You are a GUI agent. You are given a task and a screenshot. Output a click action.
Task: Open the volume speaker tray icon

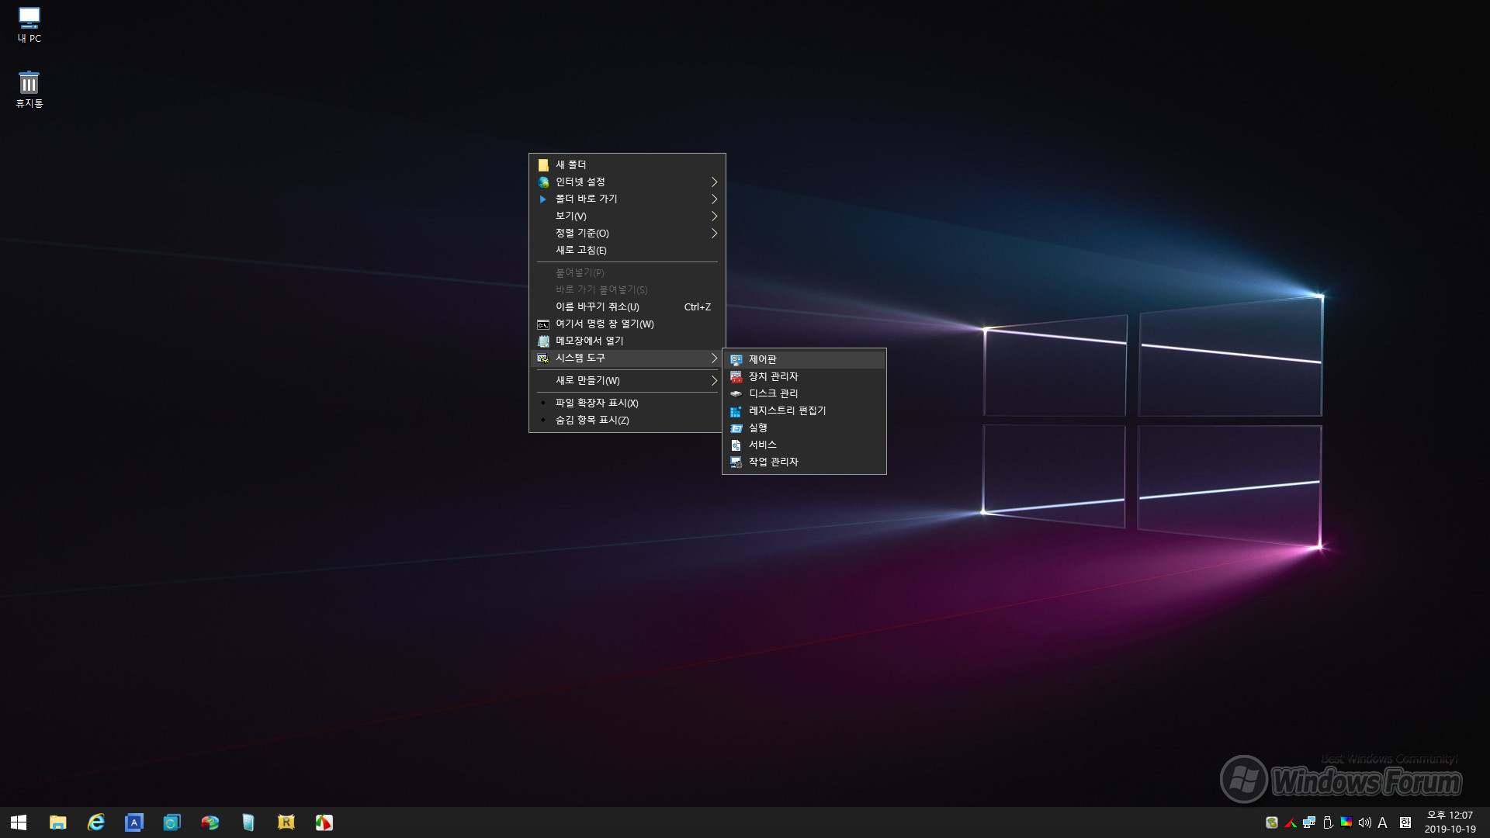point(1365,822)
